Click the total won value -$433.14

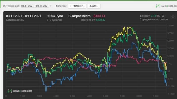99,16
